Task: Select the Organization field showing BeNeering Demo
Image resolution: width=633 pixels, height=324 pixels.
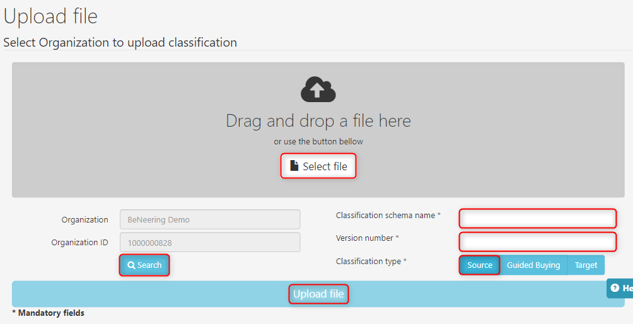Action: (x=210, y=219)
